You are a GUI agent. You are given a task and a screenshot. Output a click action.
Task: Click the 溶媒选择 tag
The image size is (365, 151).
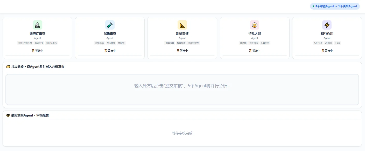[x=100, y=43]
